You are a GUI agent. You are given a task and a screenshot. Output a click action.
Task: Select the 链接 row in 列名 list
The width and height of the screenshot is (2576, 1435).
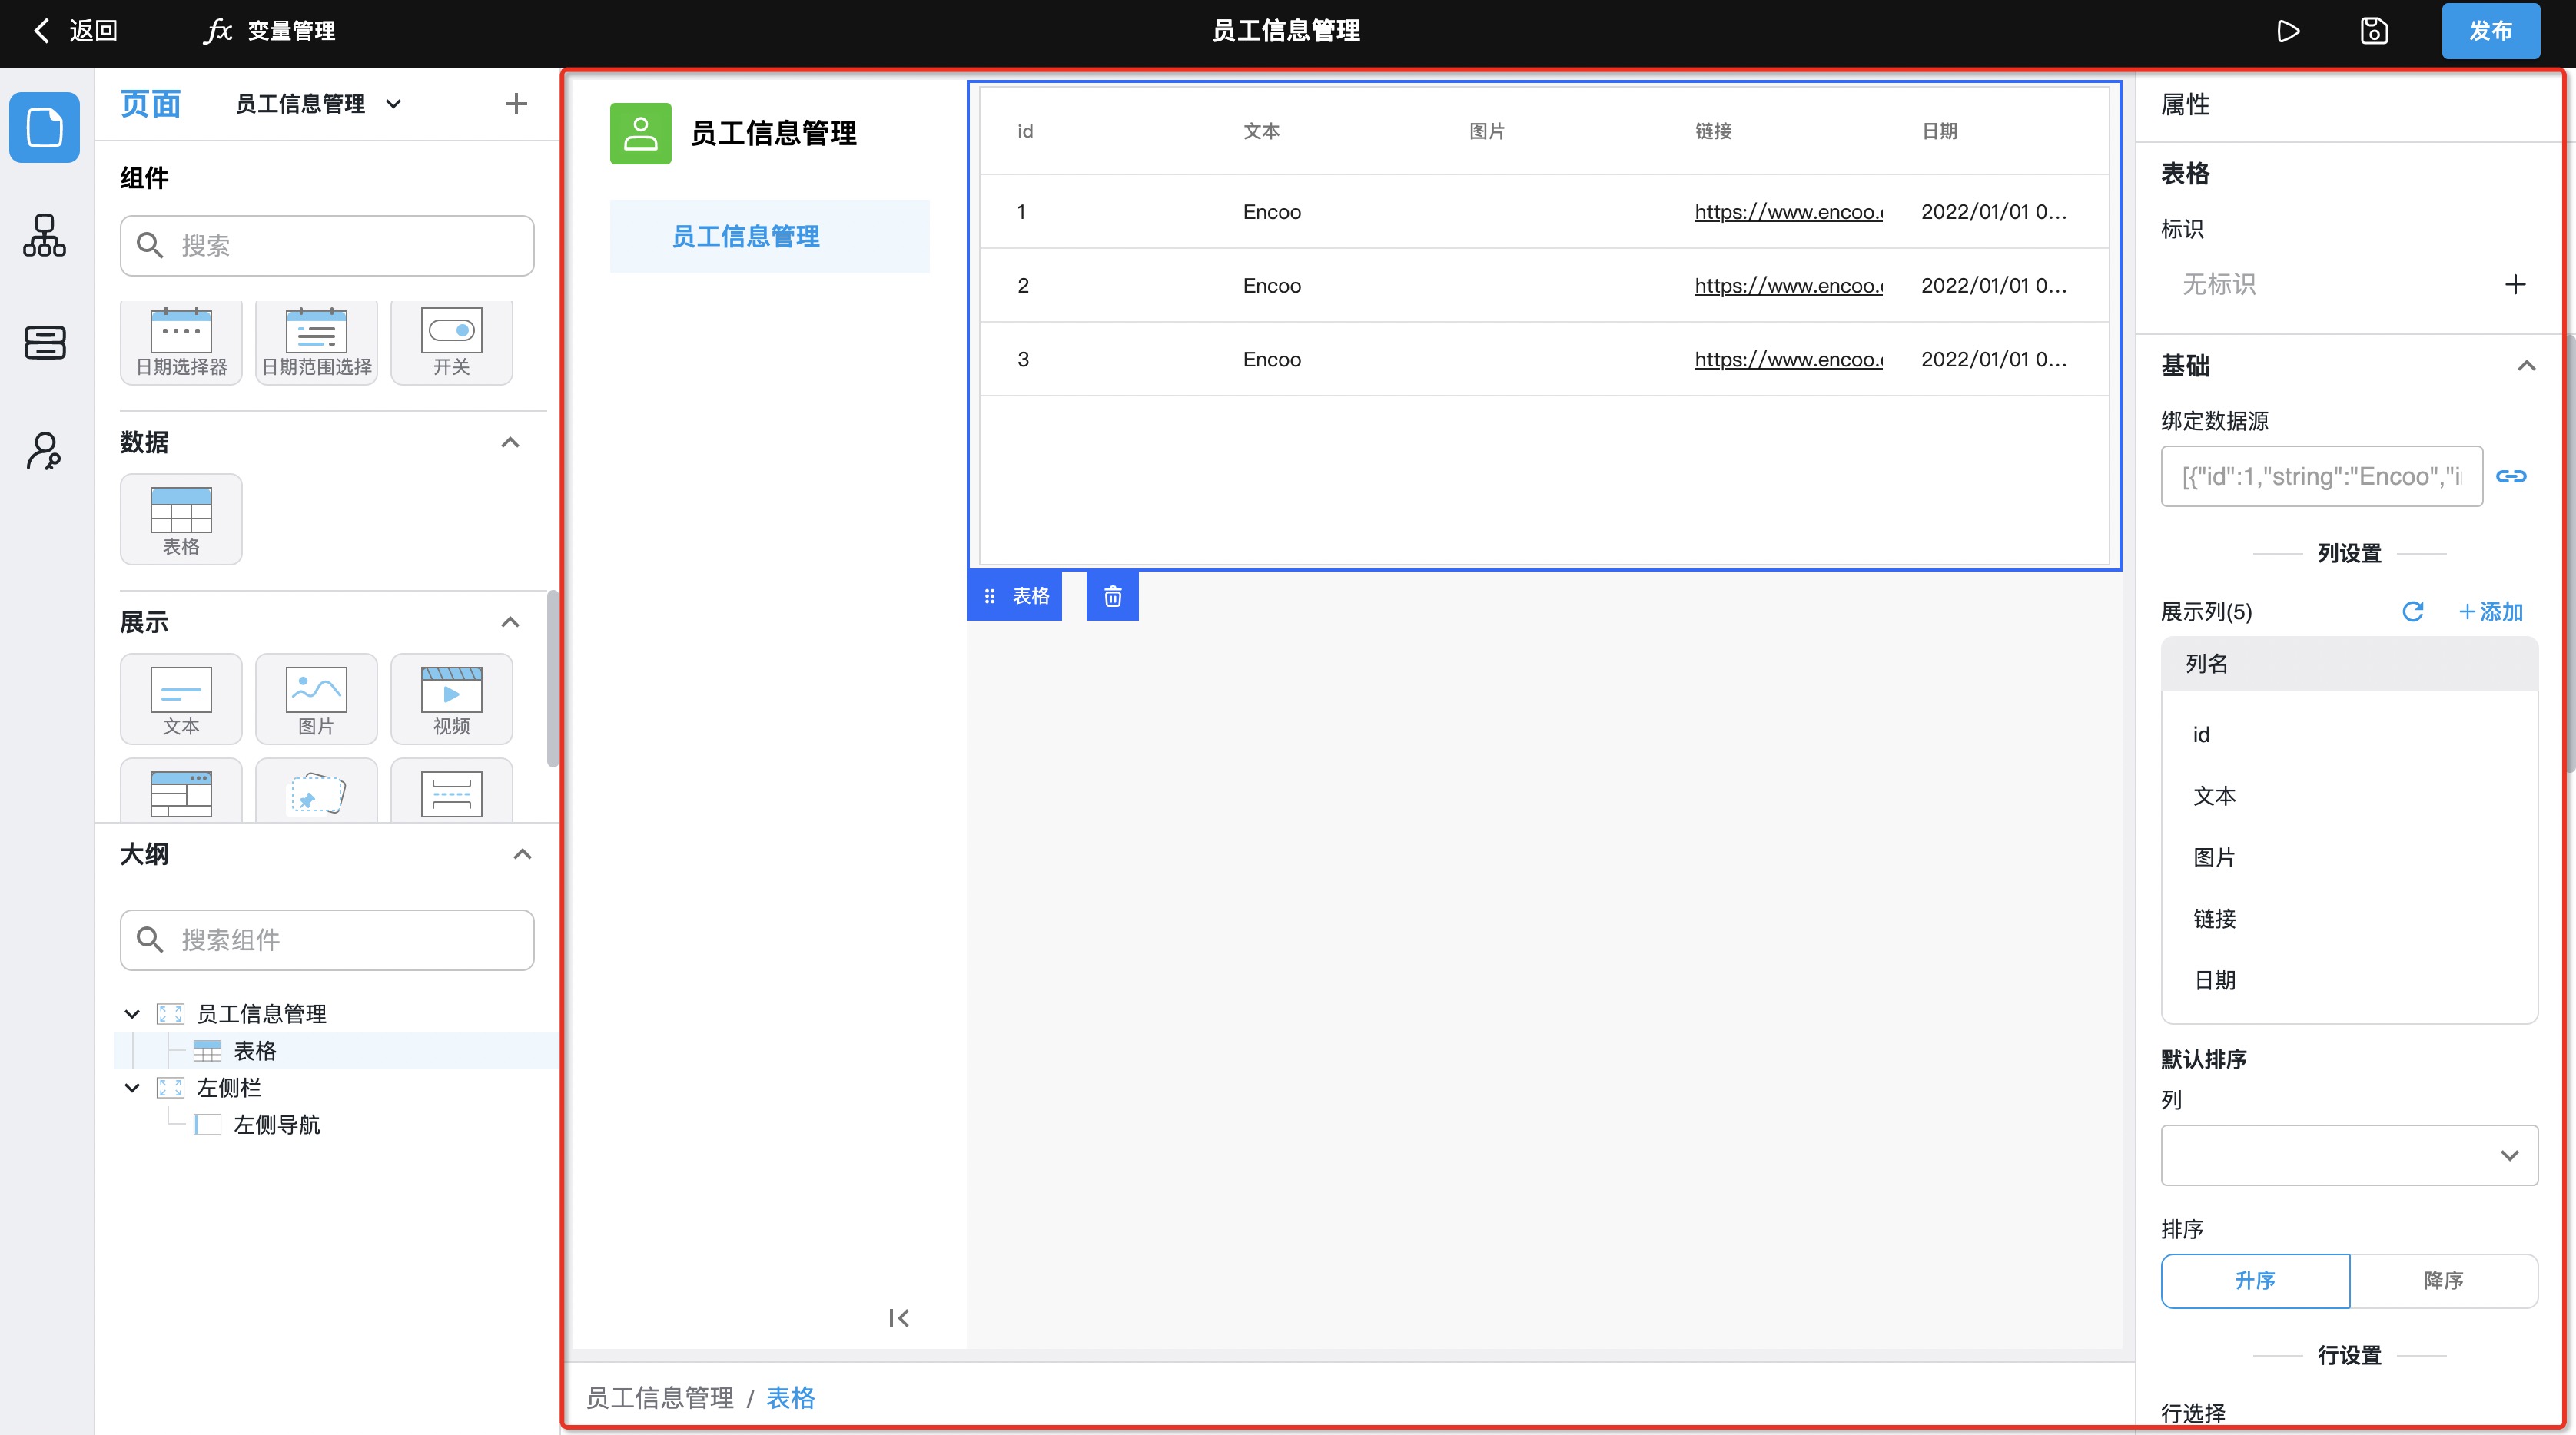2349,920
